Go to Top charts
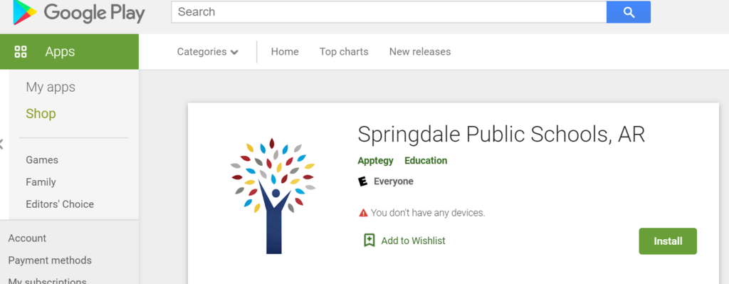The image size is (729, 284). tap(344, 51)
